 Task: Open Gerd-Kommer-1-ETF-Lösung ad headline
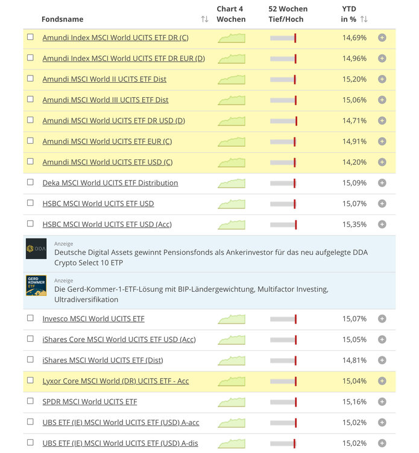point(191,294)
